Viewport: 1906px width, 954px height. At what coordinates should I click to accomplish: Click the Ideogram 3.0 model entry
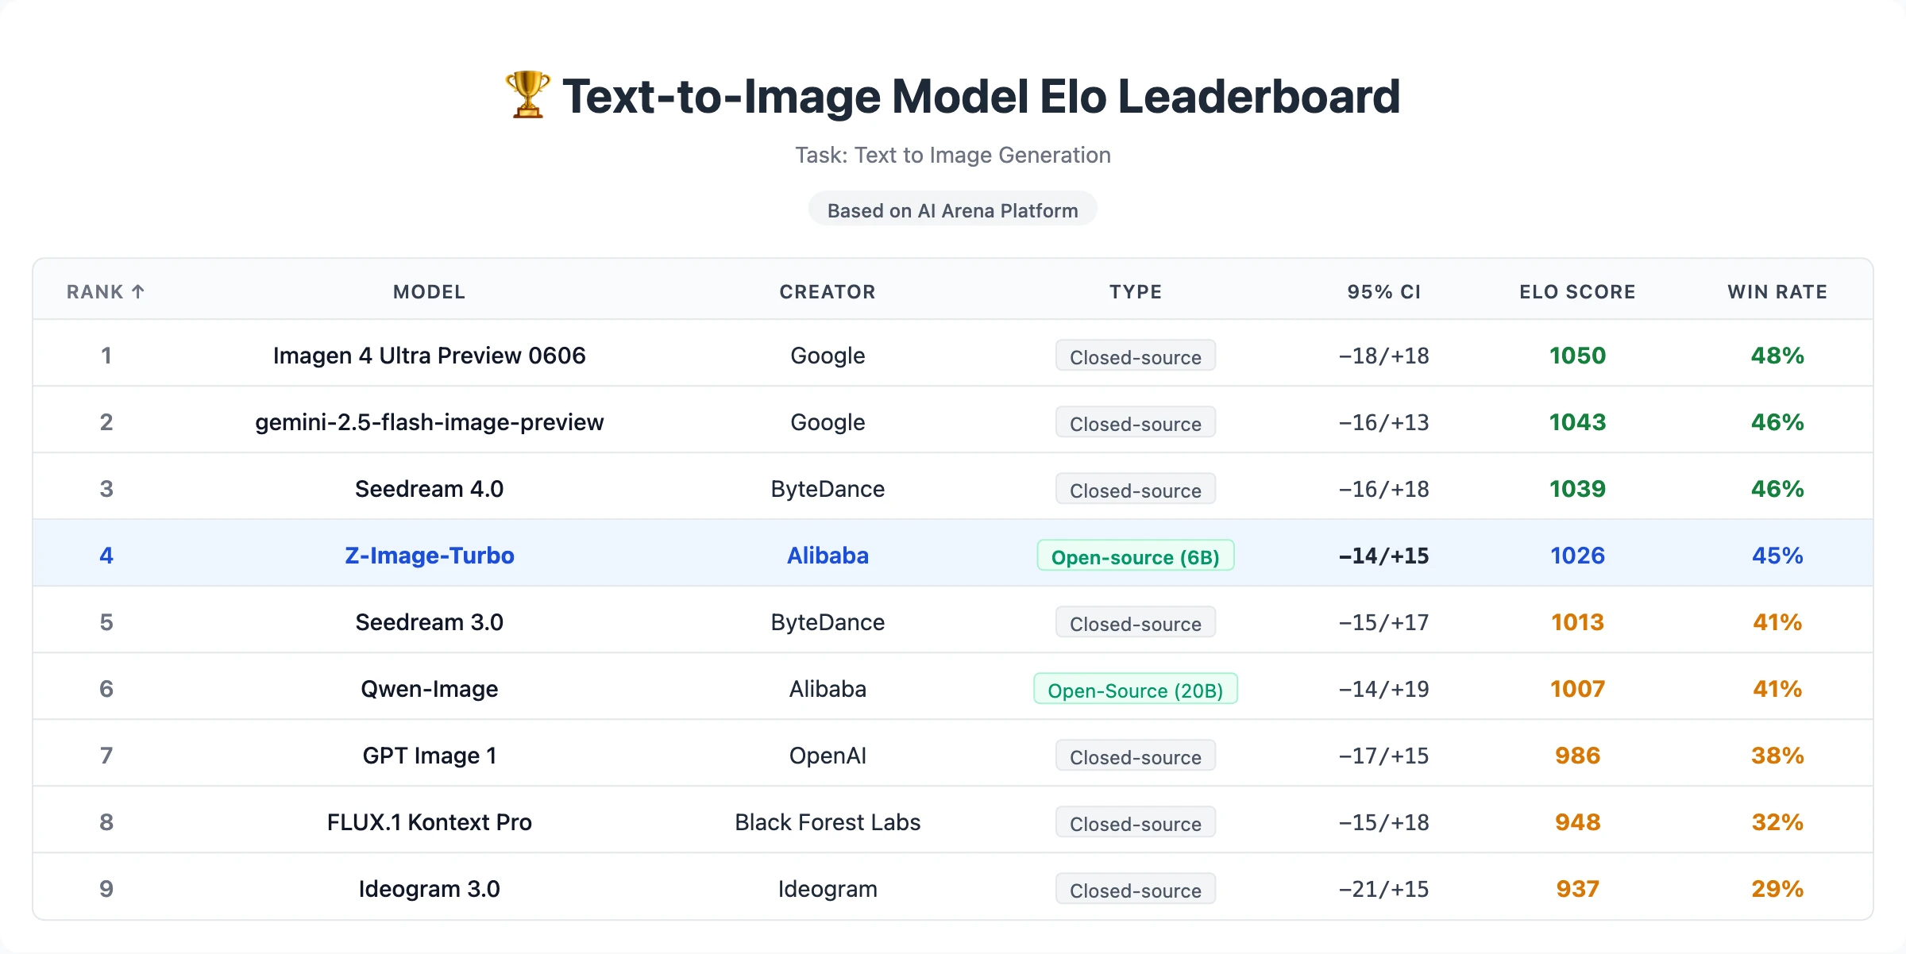tap(429, 888)
